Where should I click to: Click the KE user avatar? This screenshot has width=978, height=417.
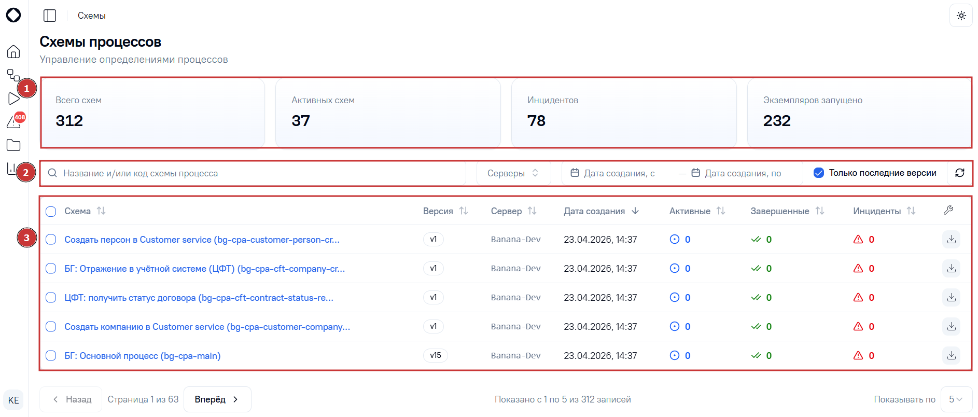[x=13, y=400]
